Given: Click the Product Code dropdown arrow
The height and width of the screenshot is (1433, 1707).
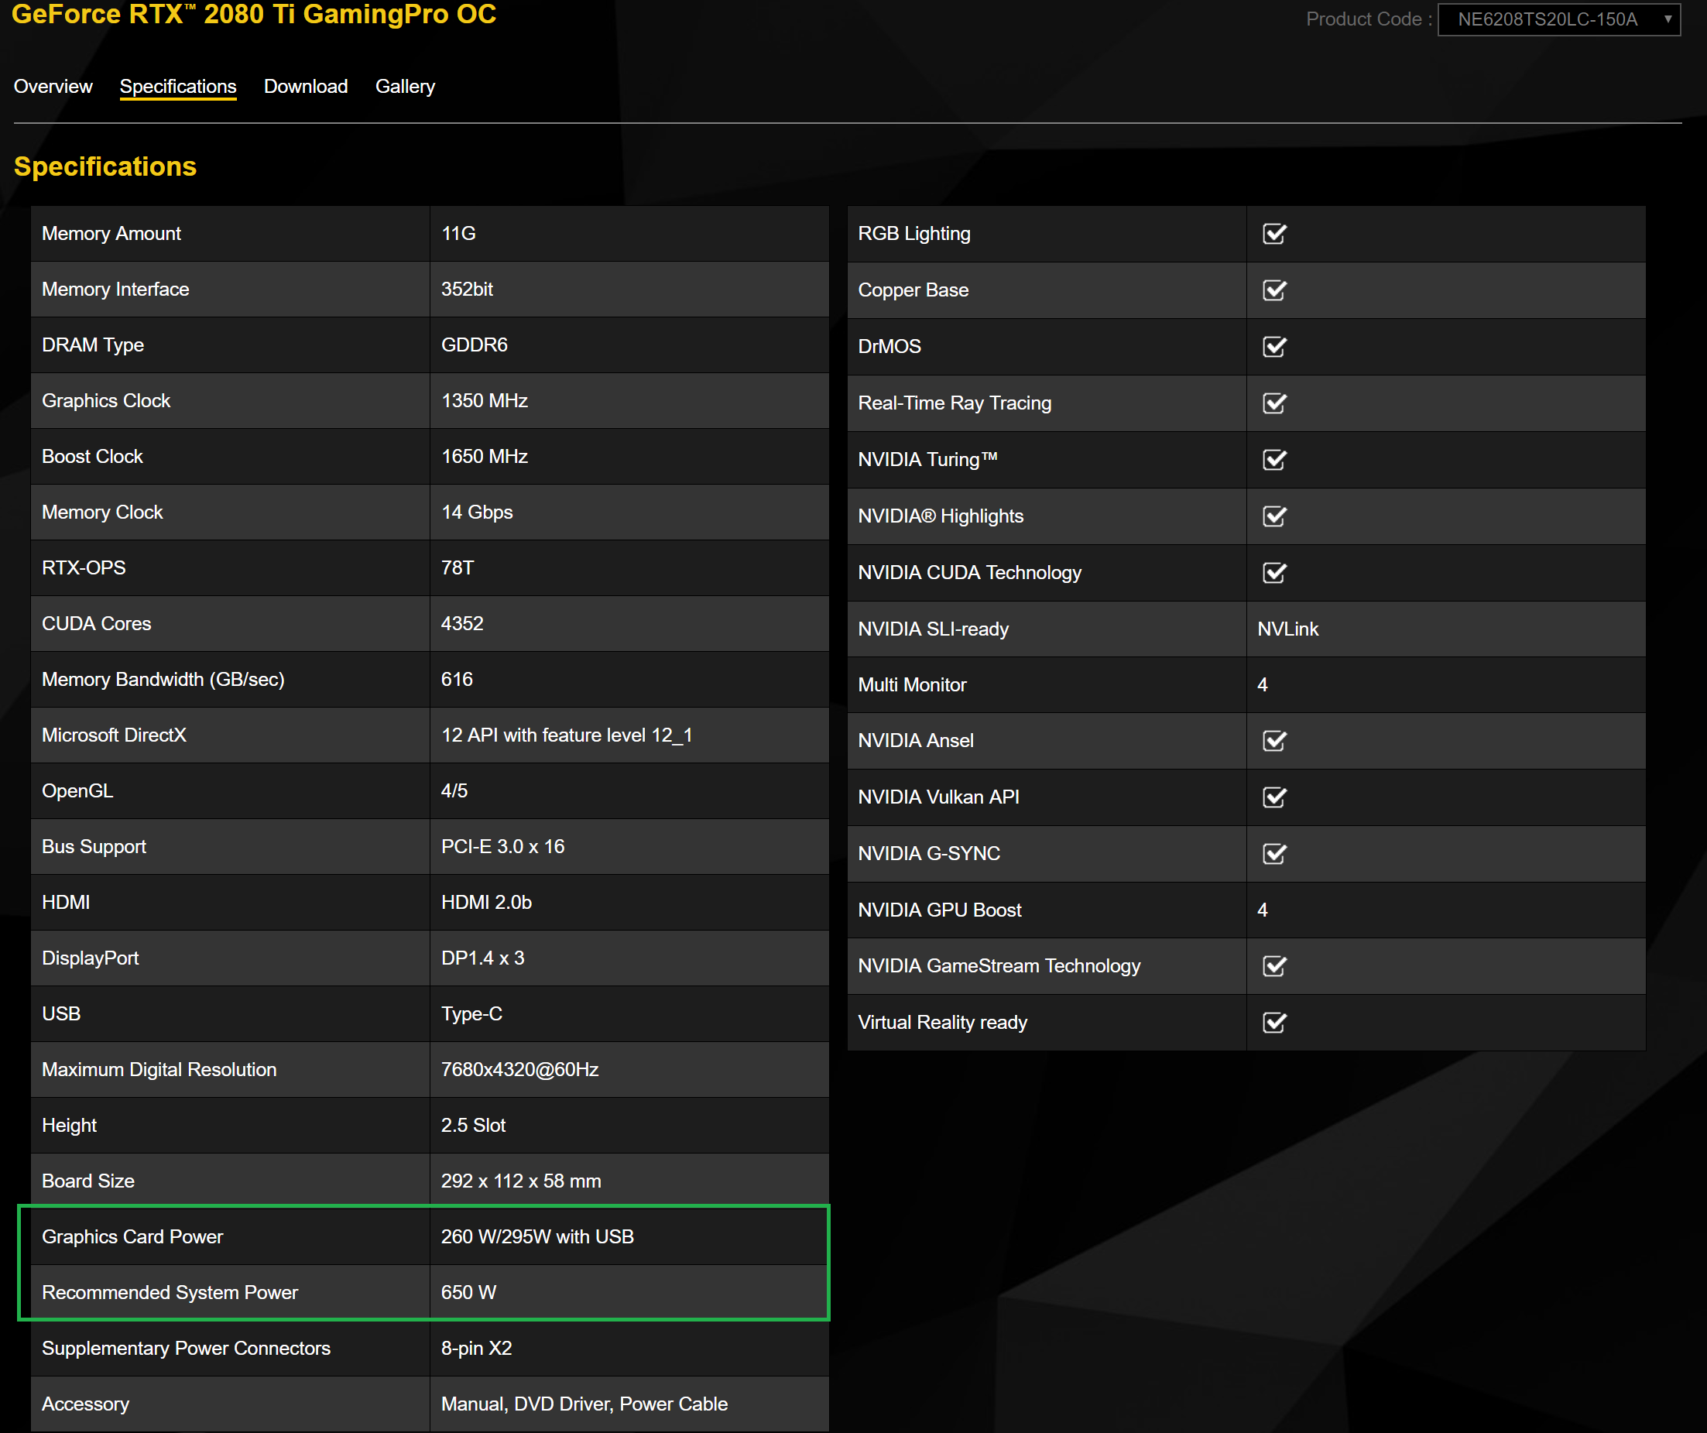Looking at the screenshot, I should [x=1668, y=19].
